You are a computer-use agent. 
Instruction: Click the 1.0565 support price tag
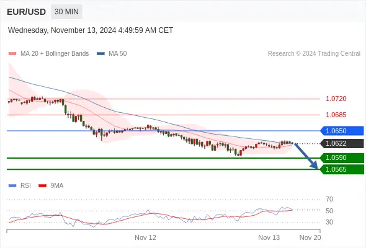point(342,169)
